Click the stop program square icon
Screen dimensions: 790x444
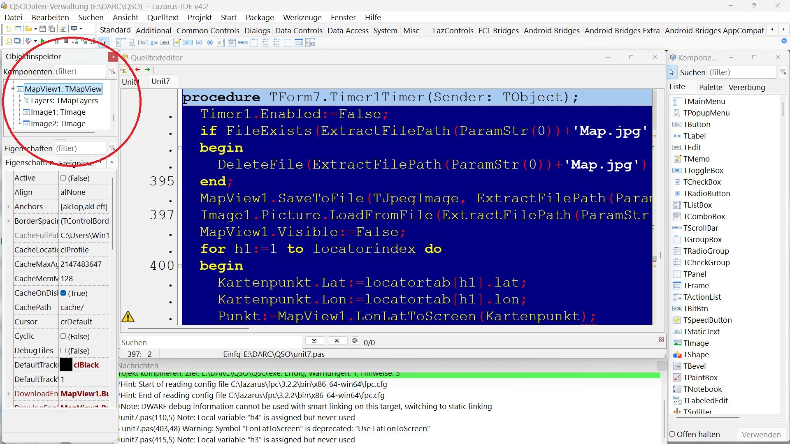click(65, 41)
